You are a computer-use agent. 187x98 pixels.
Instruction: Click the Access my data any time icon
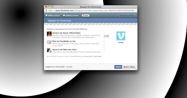coord(49,50)
